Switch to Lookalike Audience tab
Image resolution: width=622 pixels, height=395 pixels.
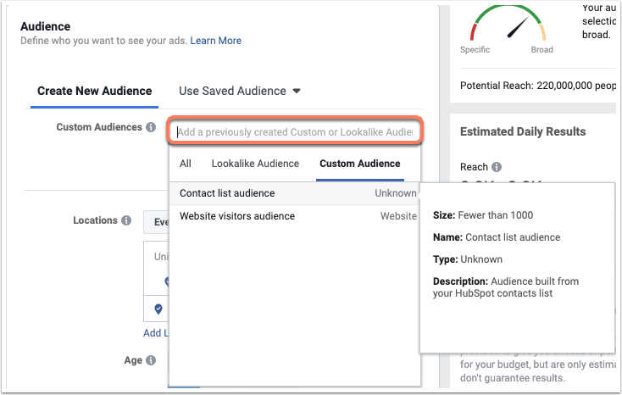click(255, 164)
